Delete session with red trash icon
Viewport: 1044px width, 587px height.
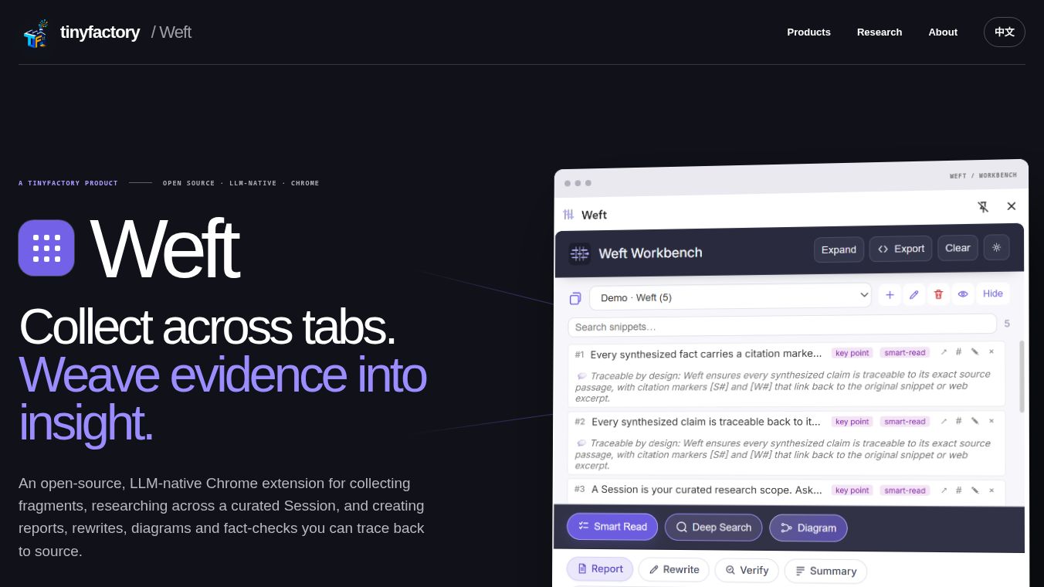coord(938,294)
